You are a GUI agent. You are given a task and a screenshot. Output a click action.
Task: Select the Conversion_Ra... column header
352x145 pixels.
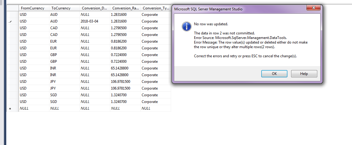(x=125, y=8)
